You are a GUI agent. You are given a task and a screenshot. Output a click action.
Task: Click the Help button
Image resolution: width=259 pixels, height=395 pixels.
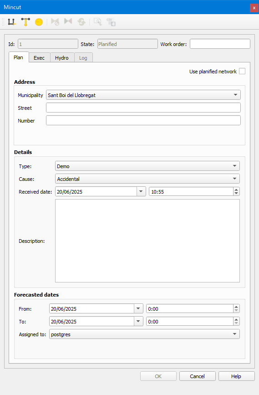[x=236, y=376]
